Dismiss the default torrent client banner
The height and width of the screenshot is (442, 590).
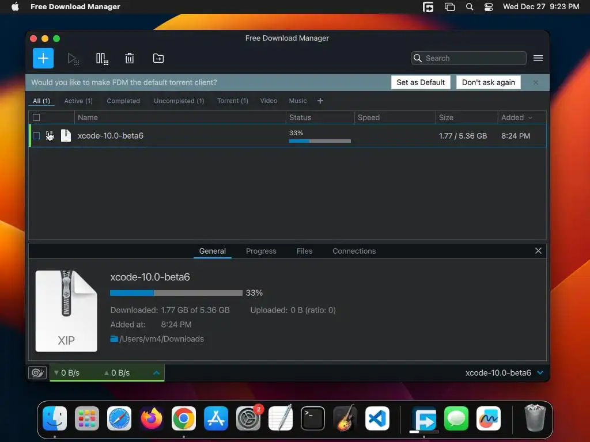click(535, 82)
